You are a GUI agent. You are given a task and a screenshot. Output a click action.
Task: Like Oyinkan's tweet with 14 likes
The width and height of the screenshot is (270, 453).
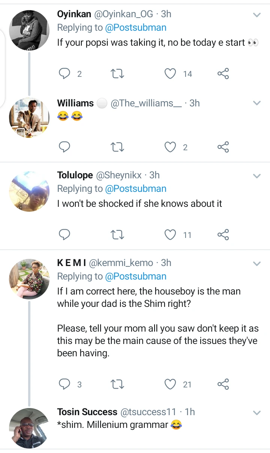click(x=171, y=74)
